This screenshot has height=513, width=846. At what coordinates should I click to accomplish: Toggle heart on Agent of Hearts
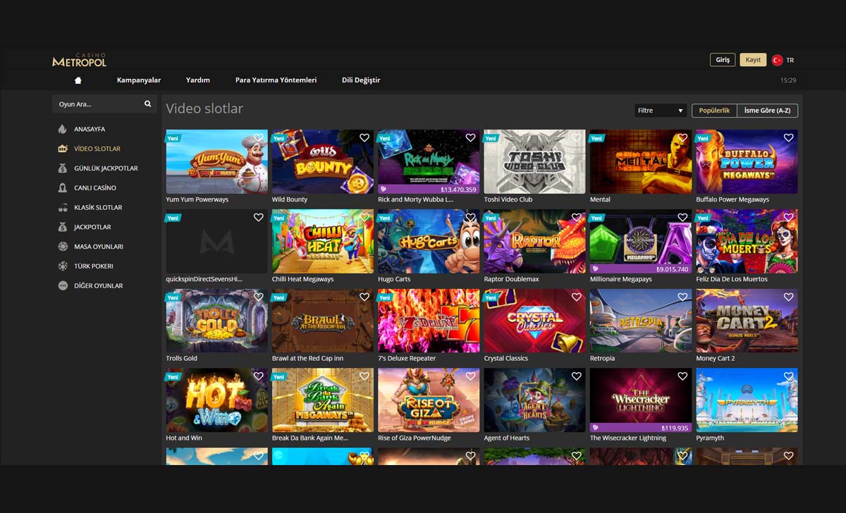[576, 377]
